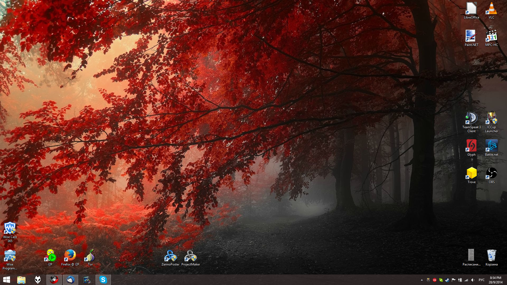507x285 pixels.
Task: Click the Glyph launcher shortcut
Action: pyautogui.click(x=471, y=146)
